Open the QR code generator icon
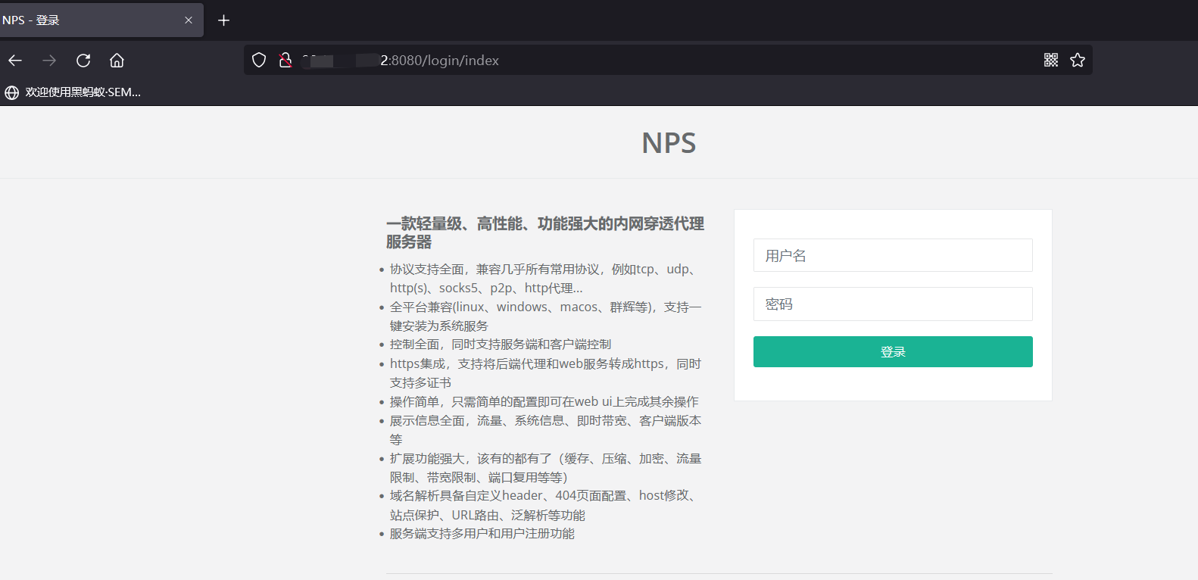 (1051, 60)
